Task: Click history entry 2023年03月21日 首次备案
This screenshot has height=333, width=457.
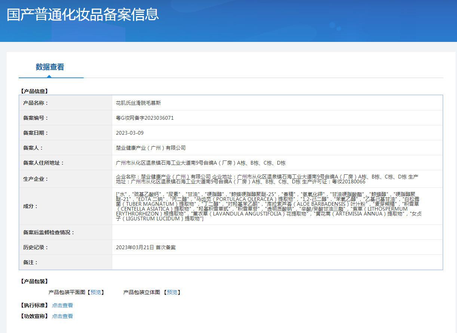Action: click(x=145, y=247)
